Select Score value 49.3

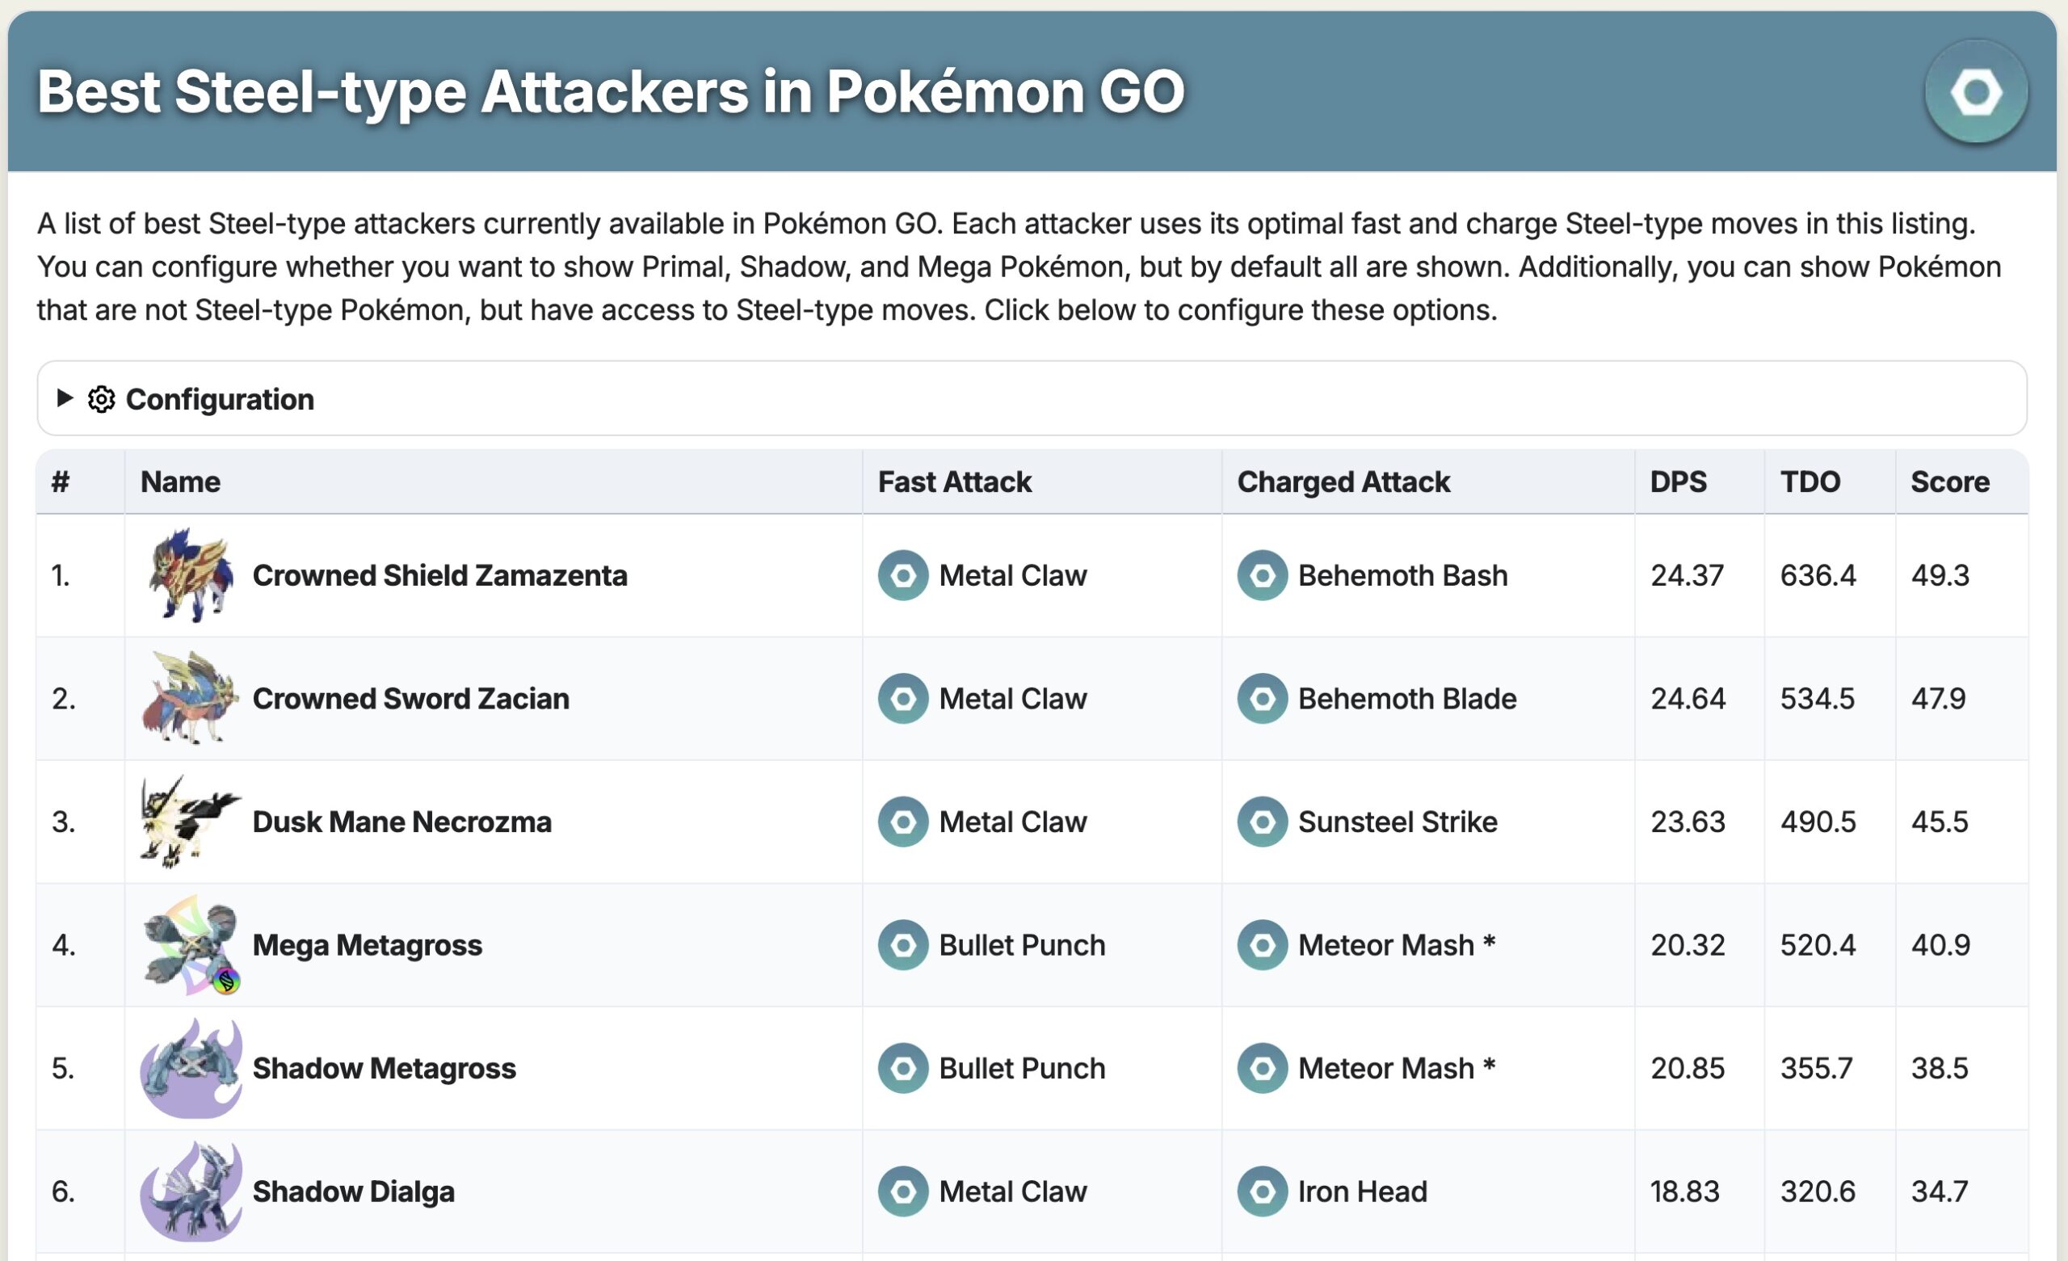pos(1940,575)
